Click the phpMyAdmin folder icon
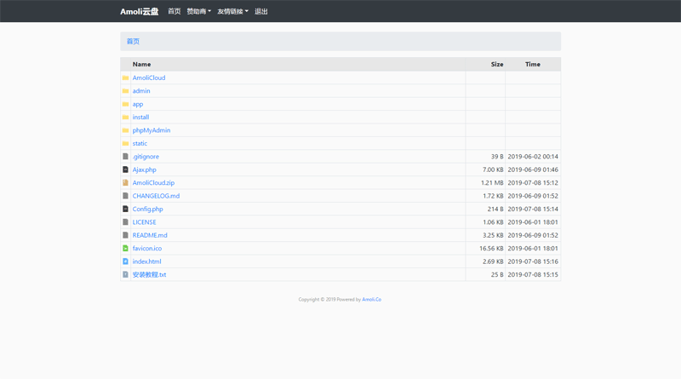Viewport: 681px width, 379px height. coord(125,130)
